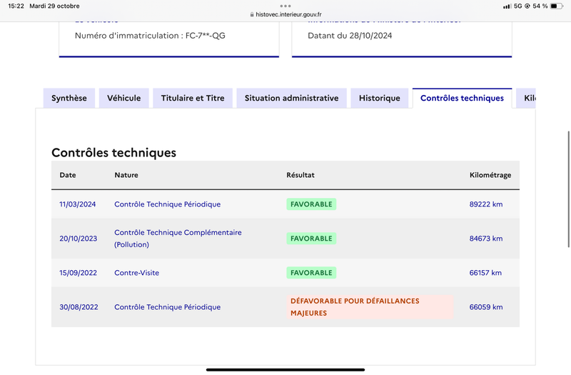Click the 89222 km mileage value
Screen dimensions: 571x375
click(486, 204)
